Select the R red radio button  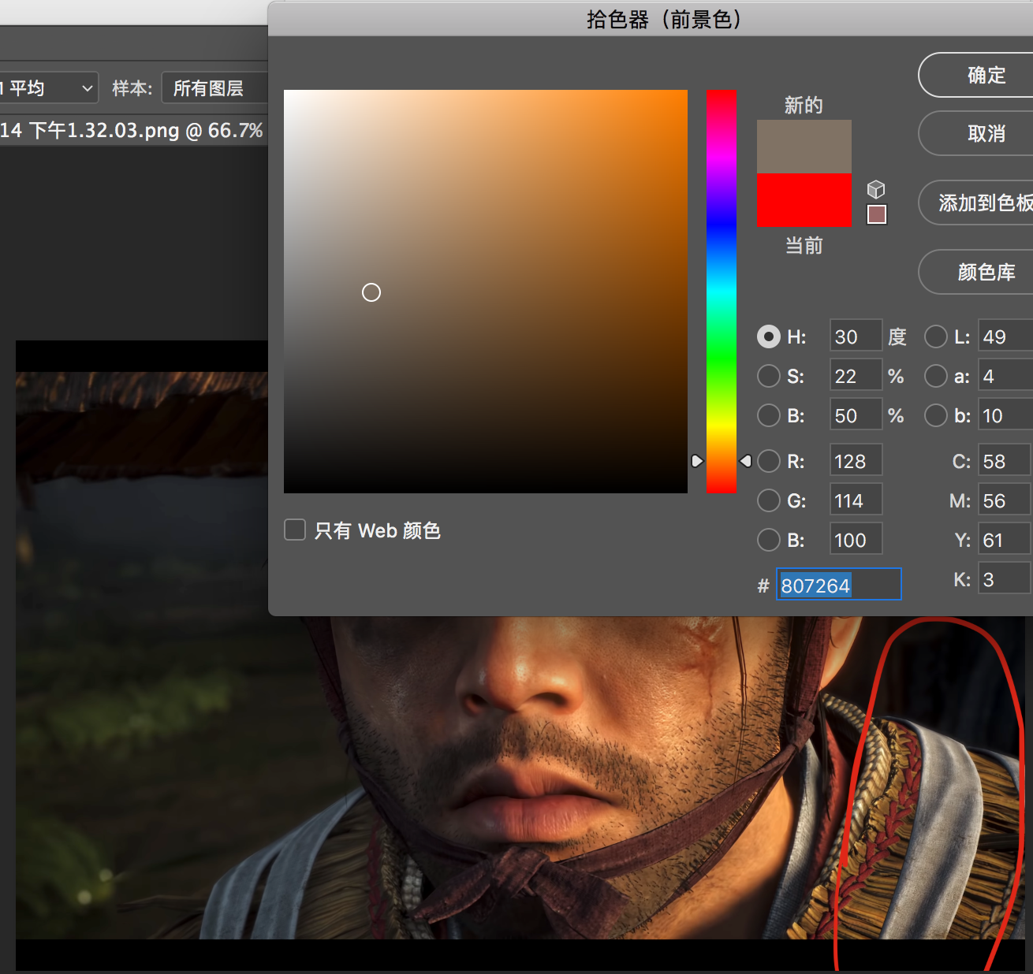click(x=769, y=461)
